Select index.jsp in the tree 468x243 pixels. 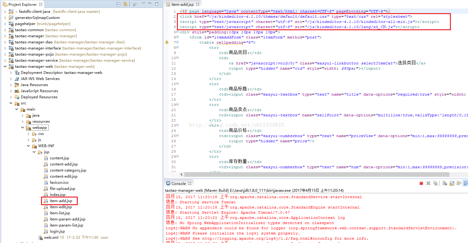[x=58, y=195]
